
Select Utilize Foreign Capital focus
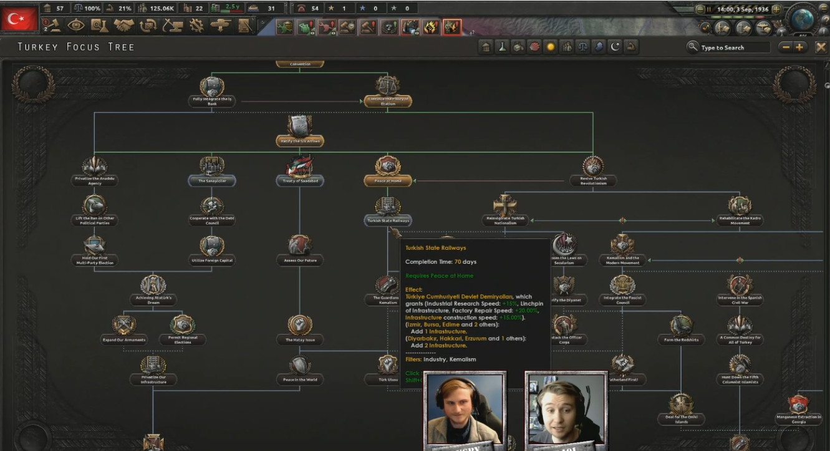(211, 251)
